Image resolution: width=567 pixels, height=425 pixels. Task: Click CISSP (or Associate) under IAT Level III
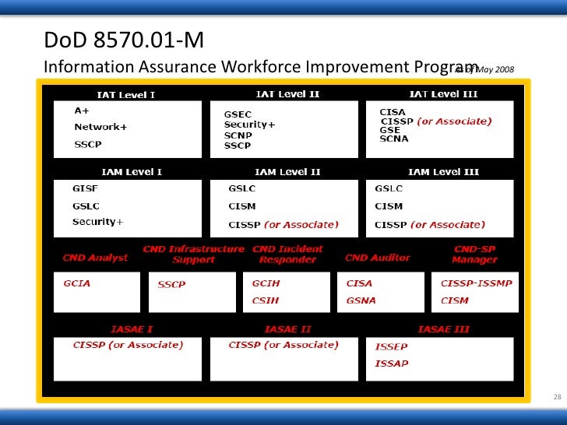pos(436,121)
